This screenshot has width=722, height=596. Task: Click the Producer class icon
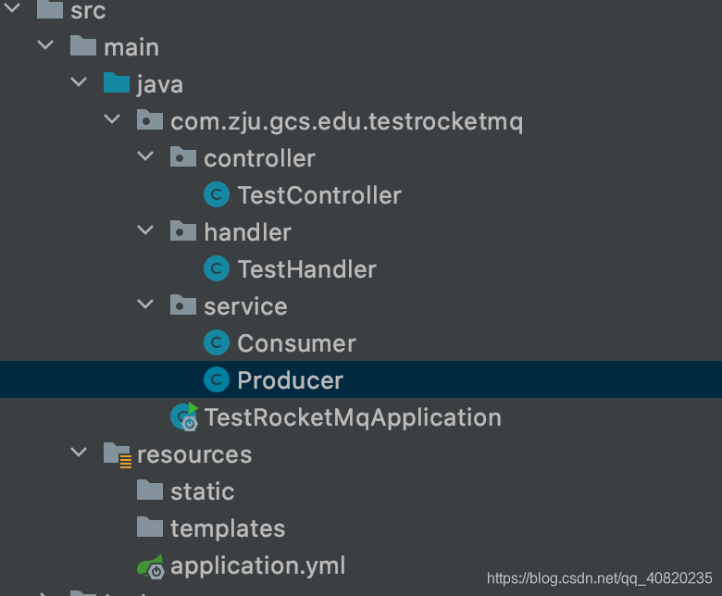(216, 380)
